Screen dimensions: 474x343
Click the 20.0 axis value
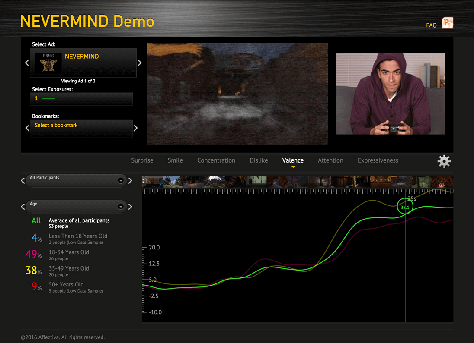coord(154,247)
